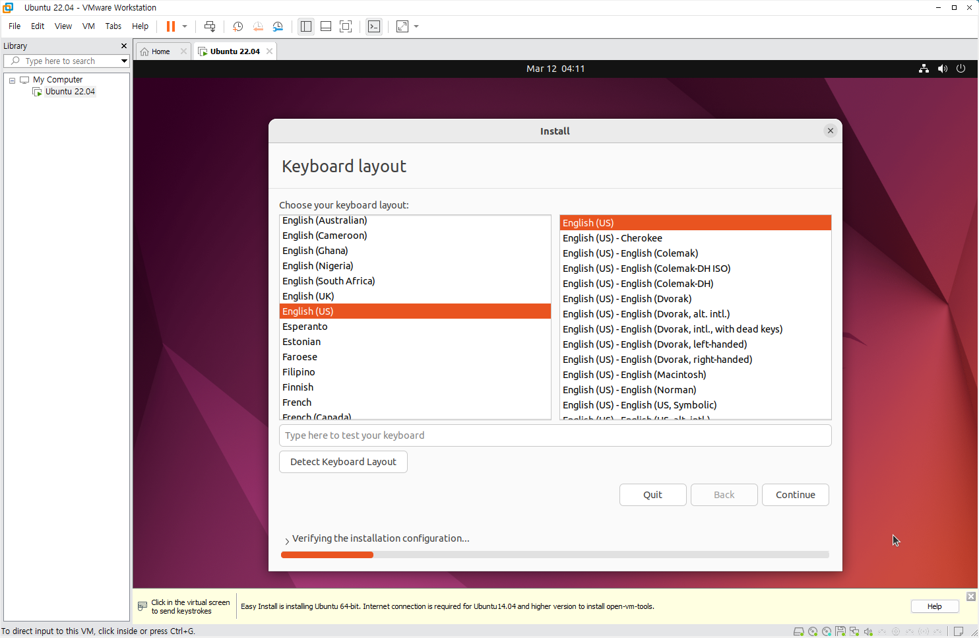This screenshot has width=979, height=638.
Task: Collapse the My Computer tree node
Action: (12, 80)
